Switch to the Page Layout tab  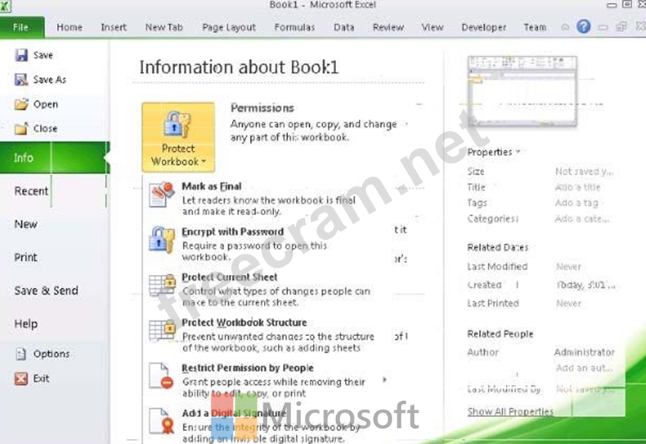click(x=229, y=27)
